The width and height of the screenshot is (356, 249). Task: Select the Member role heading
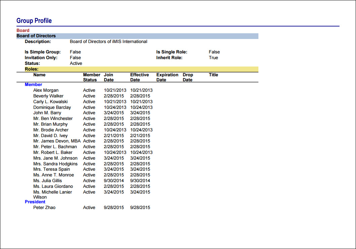[x=33, y=85]
